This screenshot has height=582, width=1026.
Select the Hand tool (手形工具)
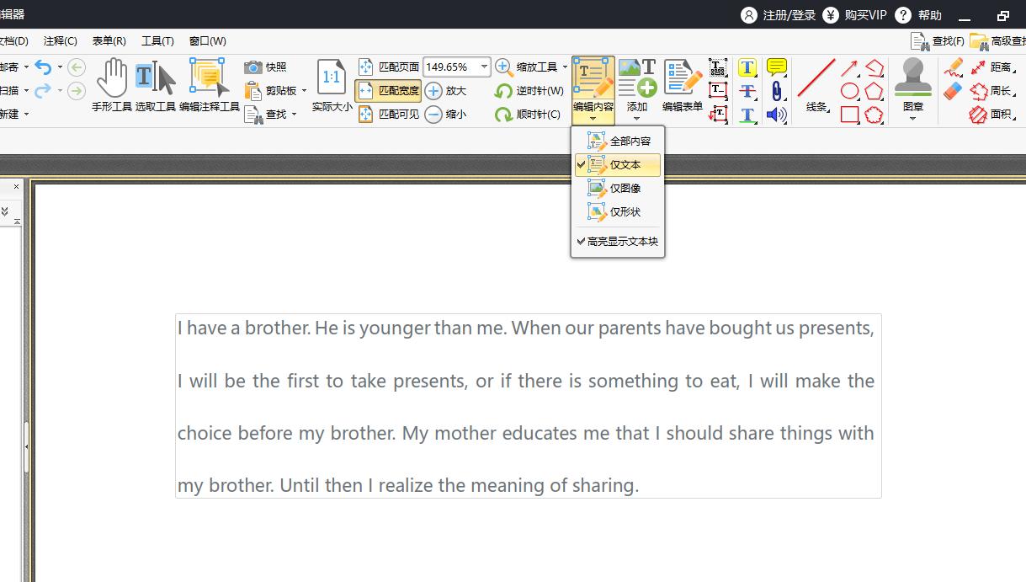[112, 86]
